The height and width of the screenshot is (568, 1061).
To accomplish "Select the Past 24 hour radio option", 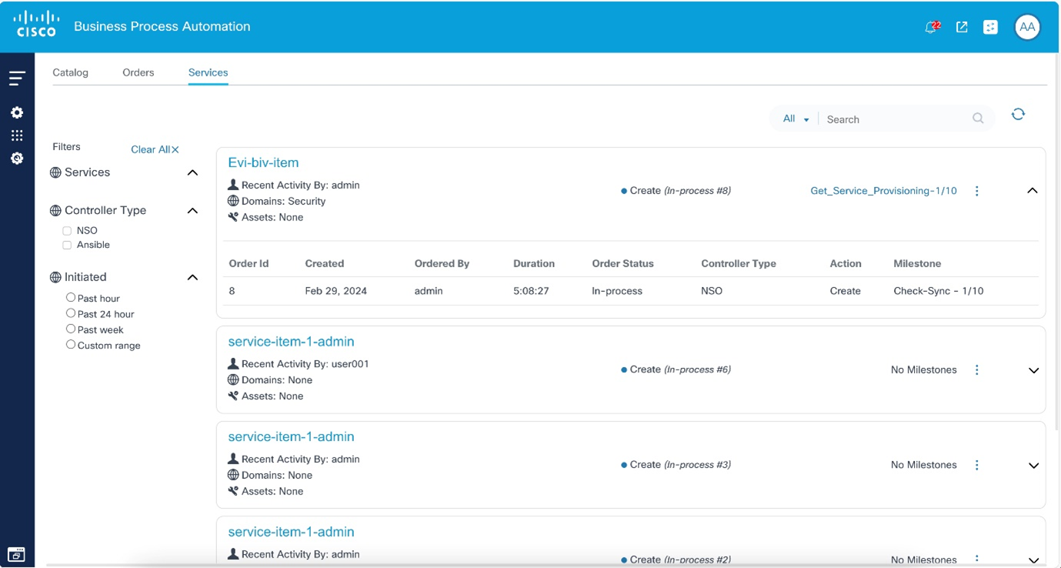I will coord(71,313).
